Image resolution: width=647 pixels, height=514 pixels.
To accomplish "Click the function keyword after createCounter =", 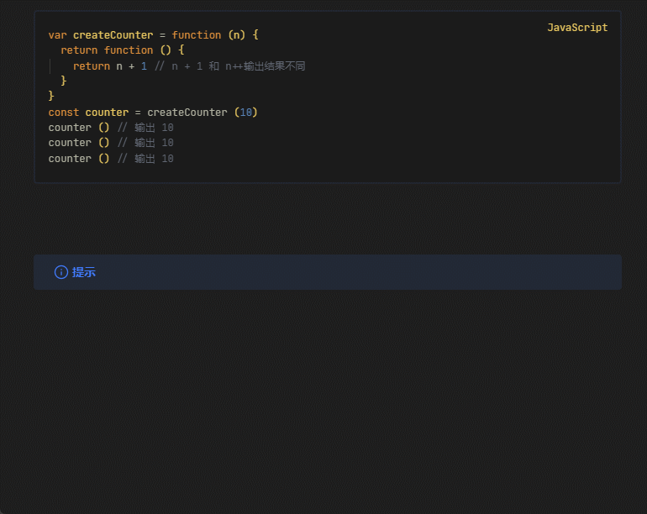I will [196, 35].
